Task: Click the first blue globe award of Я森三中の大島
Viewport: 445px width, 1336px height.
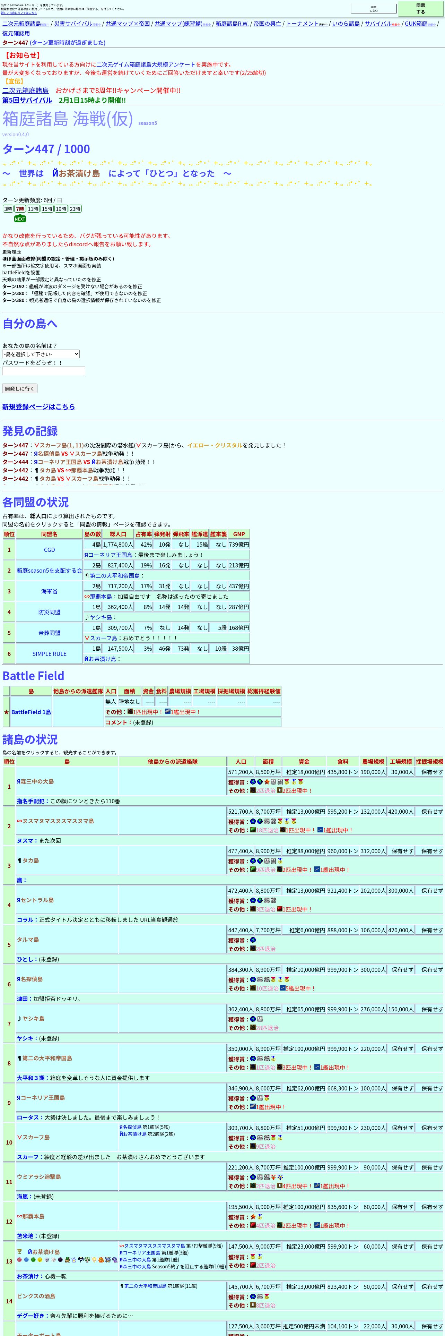Action: 253,781
